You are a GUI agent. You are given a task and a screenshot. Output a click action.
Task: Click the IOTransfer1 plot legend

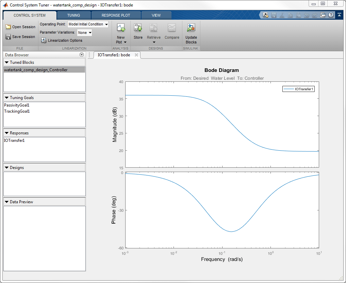(x=299, y=89)
